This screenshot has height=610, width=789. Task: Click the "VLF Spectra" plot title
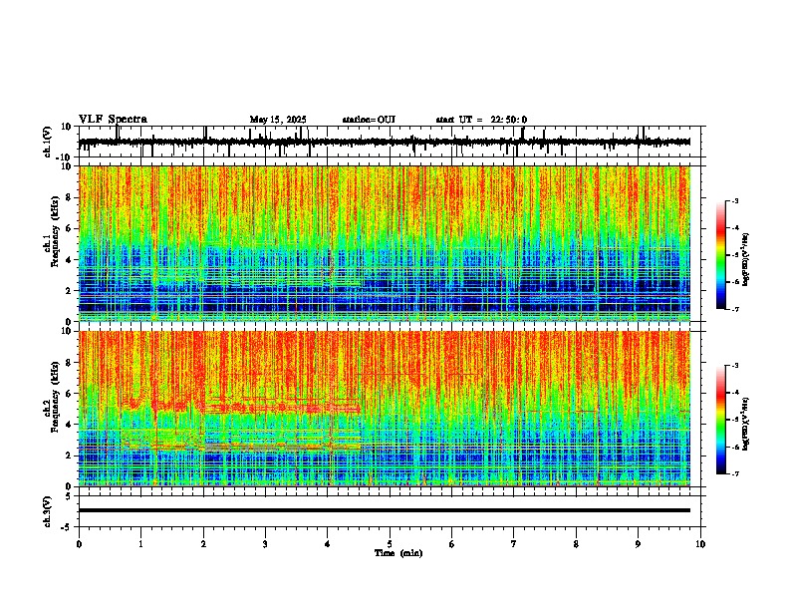[113, 120]
